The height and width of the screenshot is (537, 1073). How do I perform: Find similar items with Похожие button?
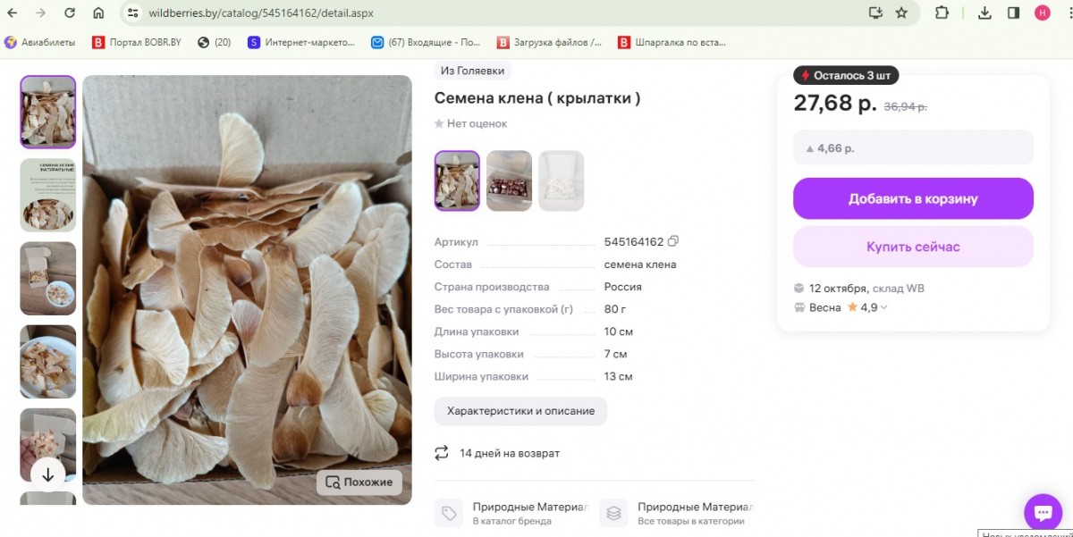tap(359, 482)
